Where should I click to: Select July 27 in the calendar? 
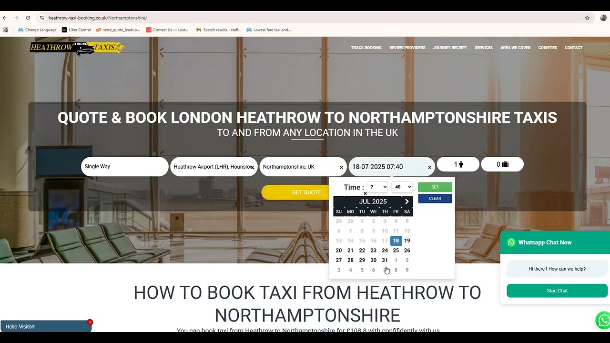coord(339,260)
